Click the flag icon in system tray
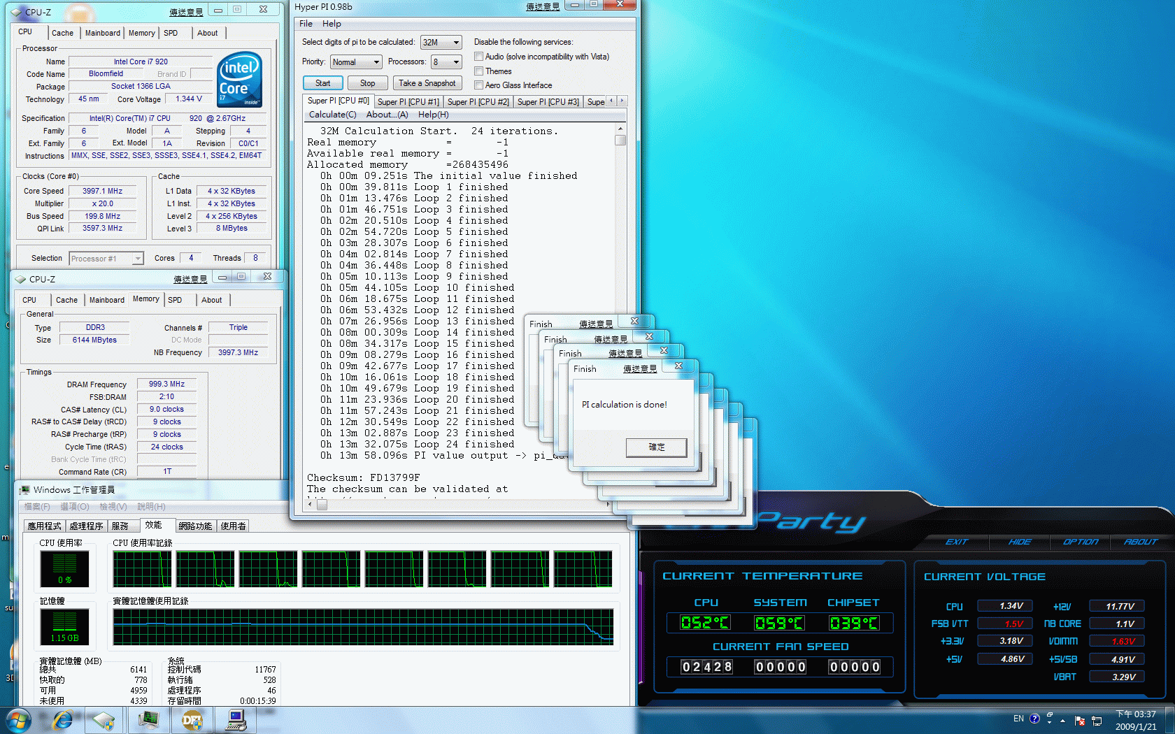1175x734 pixels. (1079, 720)
